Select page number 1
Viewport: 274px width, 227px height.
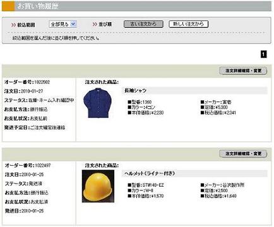click(263, 54)
